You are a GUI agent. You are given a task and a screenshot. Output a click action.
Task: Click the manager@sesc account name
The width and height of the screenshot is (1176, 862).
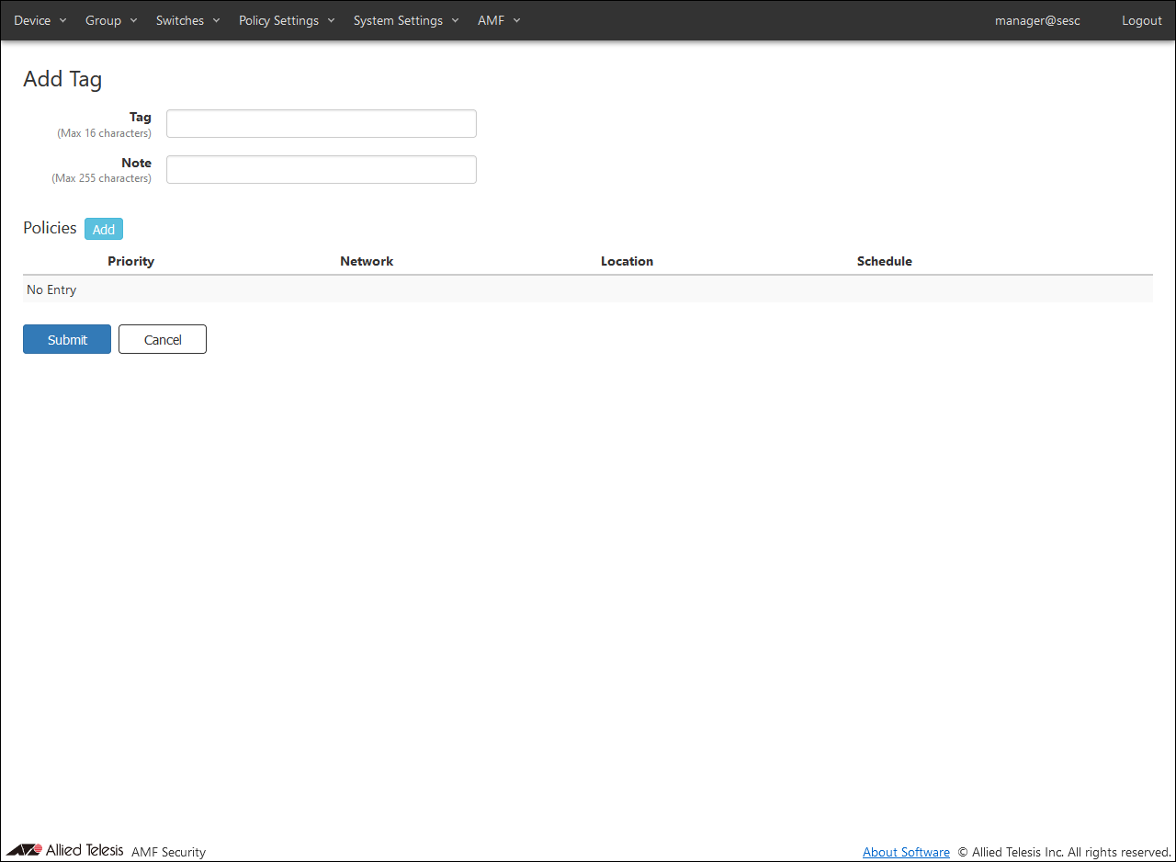pos(1037,20)
